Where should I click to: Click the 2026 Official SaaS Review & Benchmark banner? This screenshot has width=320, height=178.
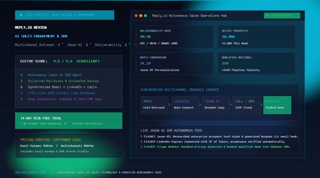[x=65, y=15]
